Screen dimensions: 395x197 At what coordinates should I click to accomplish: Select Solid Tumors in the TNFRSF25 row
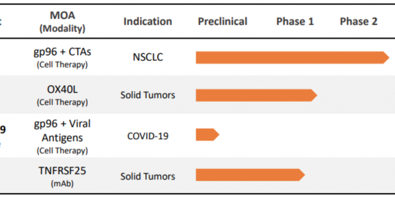(x=148, y=177)
